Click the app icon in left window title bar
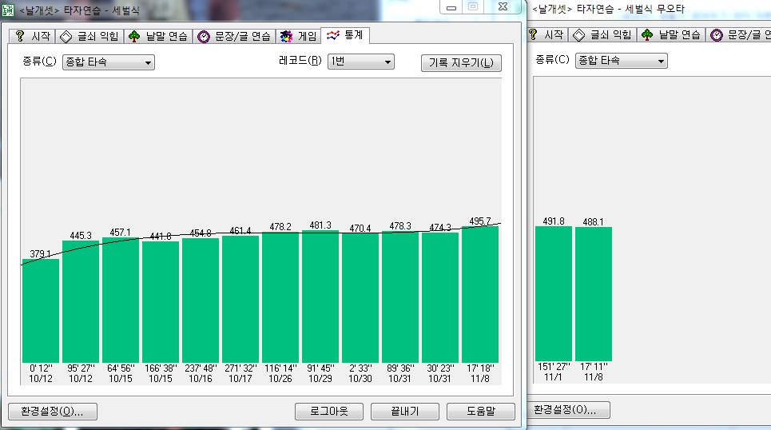This screenshot has height=430, width=771. (x=7, y=10)
